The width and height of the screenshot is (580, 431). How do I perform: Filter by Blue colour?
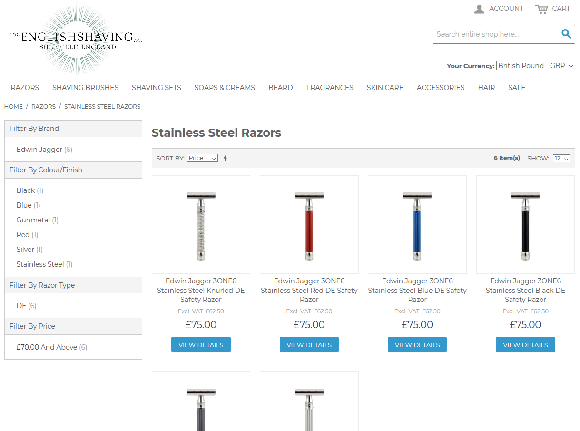28,205
